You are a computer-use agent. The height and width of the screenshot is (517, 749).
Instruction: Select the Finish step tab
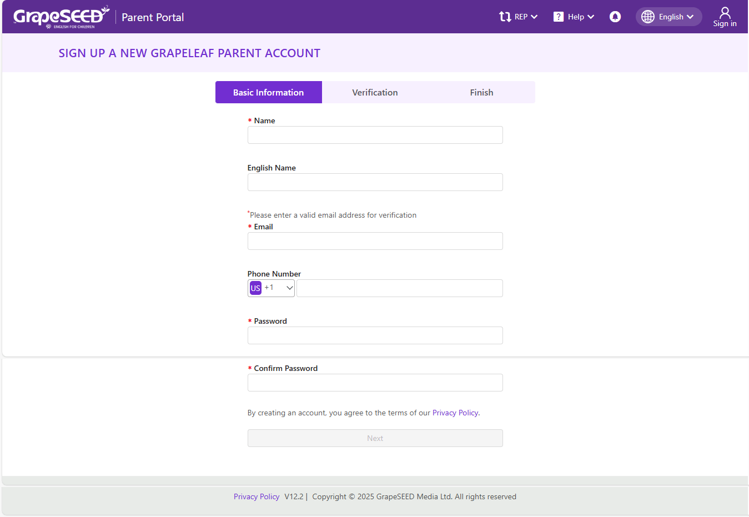pyautogui.click(x=481, y=92)
